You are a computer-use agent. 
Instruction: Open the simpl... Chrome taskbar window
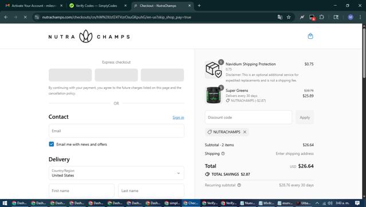[x=172, y=203]
